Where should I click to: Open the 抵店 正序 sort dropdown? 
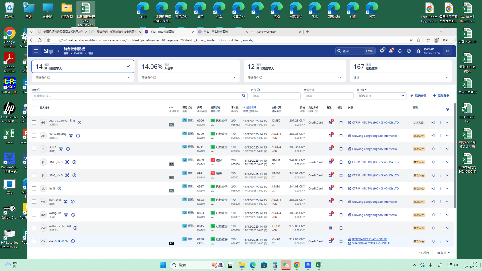[x=381, y=96]
